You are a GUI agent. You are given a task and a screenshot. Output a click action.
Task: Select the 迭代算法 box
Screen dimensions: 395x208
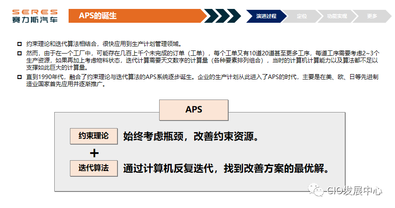point(94,168)
